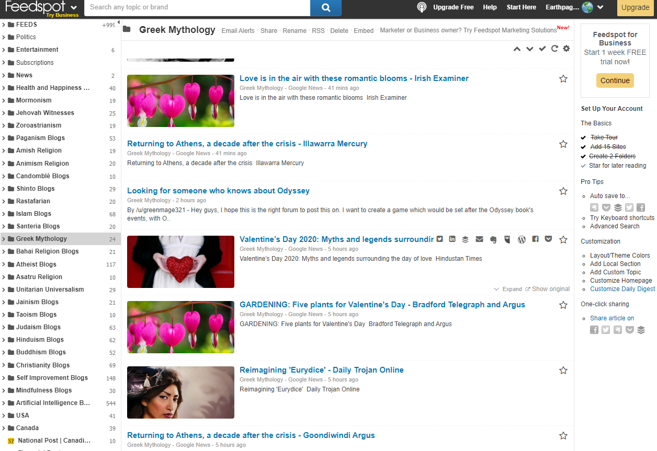Save Valentine's Day article to Evernote
Viewport: 657px width, 451px height.
pyautogui.click(x=493, y=239)
